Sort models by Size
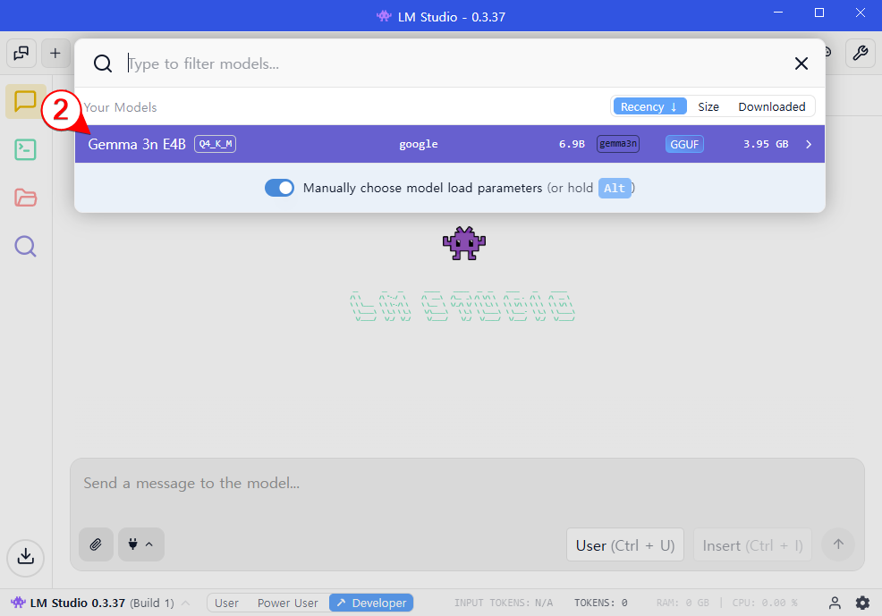The image size is (882, 616). 708,106
